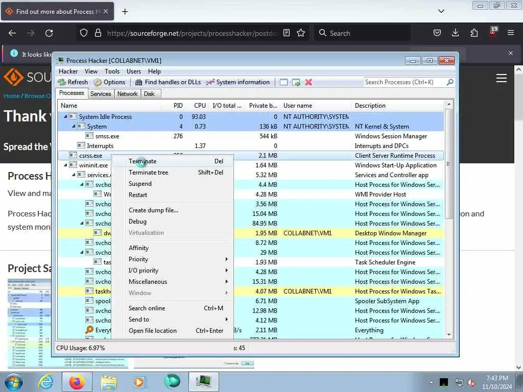The width and height of the screenshot is (523, 392).
Task: Open the Users menu
Action: point(134,71)
